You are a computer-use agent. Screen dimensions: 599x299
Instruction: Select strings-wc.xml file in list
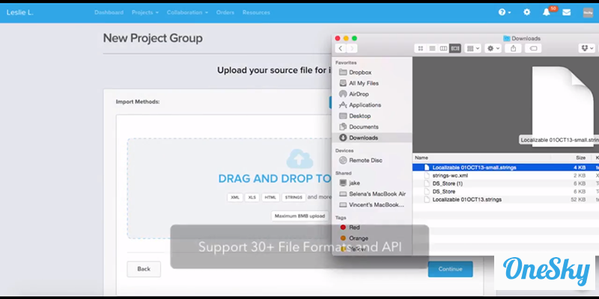[x=449, y=175]
